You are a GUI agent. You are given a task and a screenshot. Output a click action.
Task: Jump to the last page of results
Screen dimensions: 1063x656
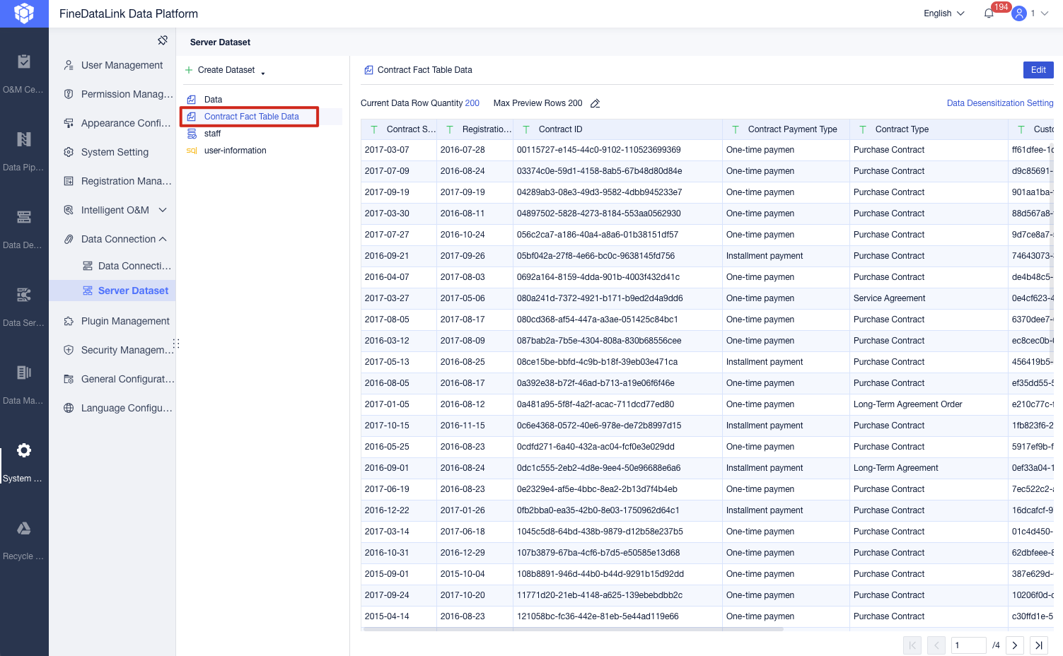[1039, 645]
